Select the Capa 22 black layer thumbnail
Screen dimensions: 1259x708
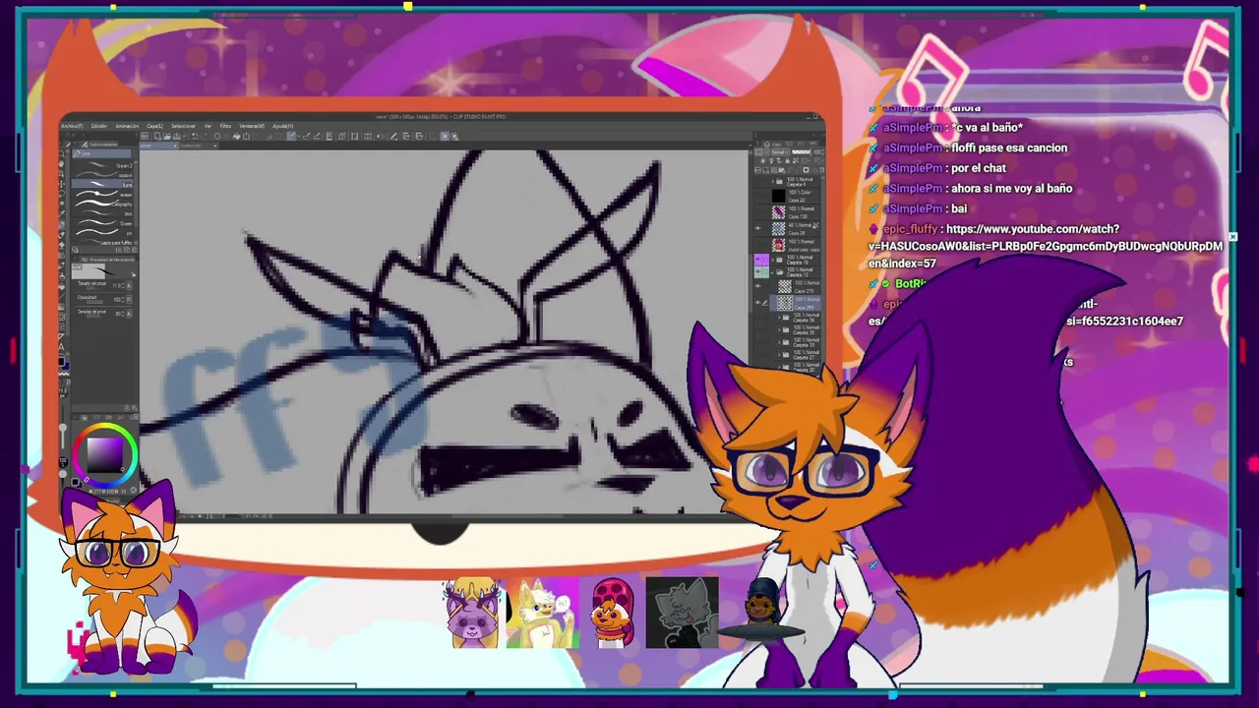pos(779,196)
